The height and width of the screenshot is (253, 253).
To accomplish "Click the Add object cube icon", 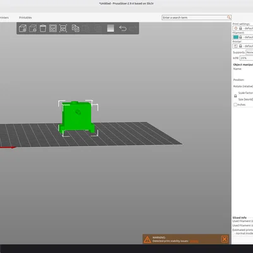I will 23,28.
